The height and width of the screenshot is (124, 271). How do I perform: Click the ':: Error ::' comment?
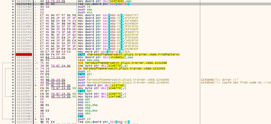point(220,80)
